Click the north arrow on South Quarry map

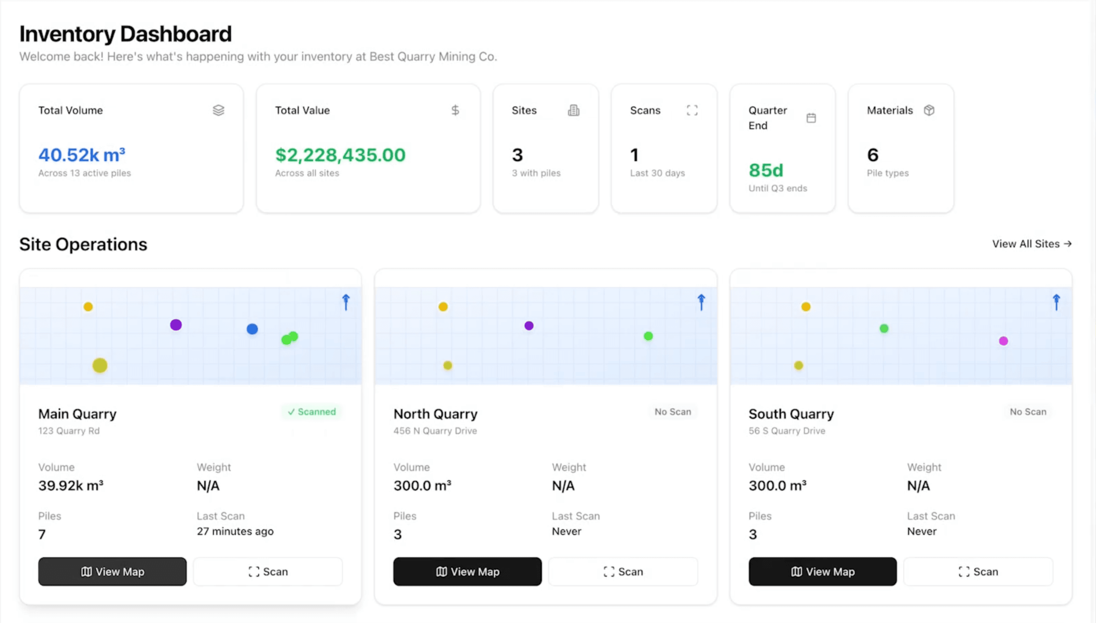(1057, 302)
